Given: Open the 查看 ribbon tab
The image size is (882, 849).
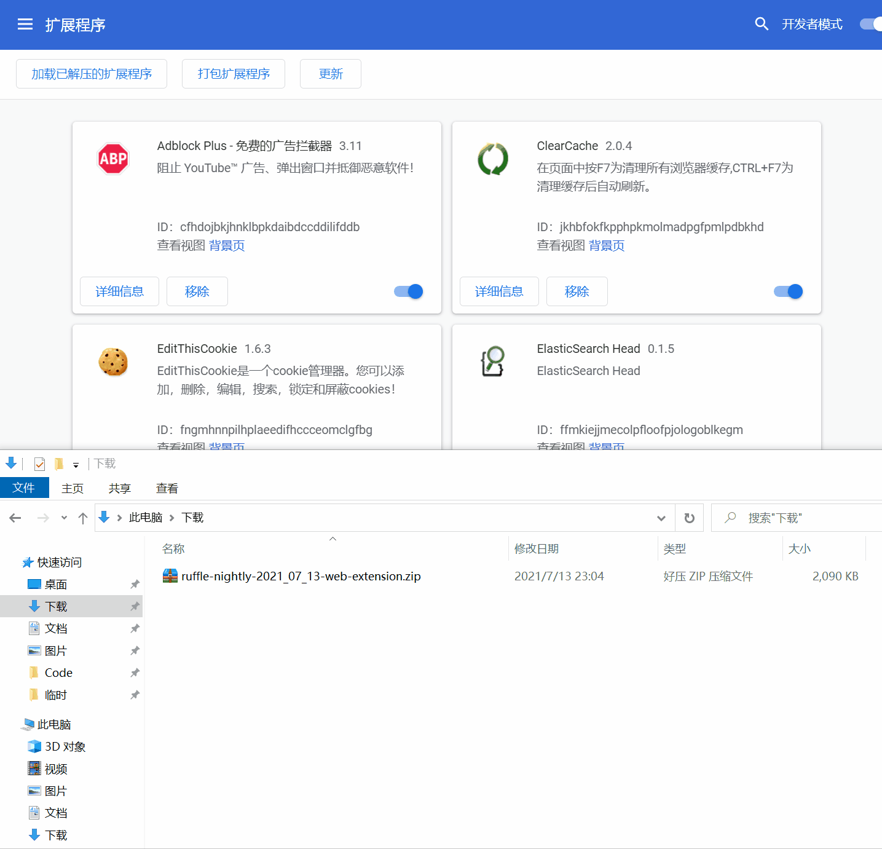Looking at the screenshot, I should tap(167, 488).
